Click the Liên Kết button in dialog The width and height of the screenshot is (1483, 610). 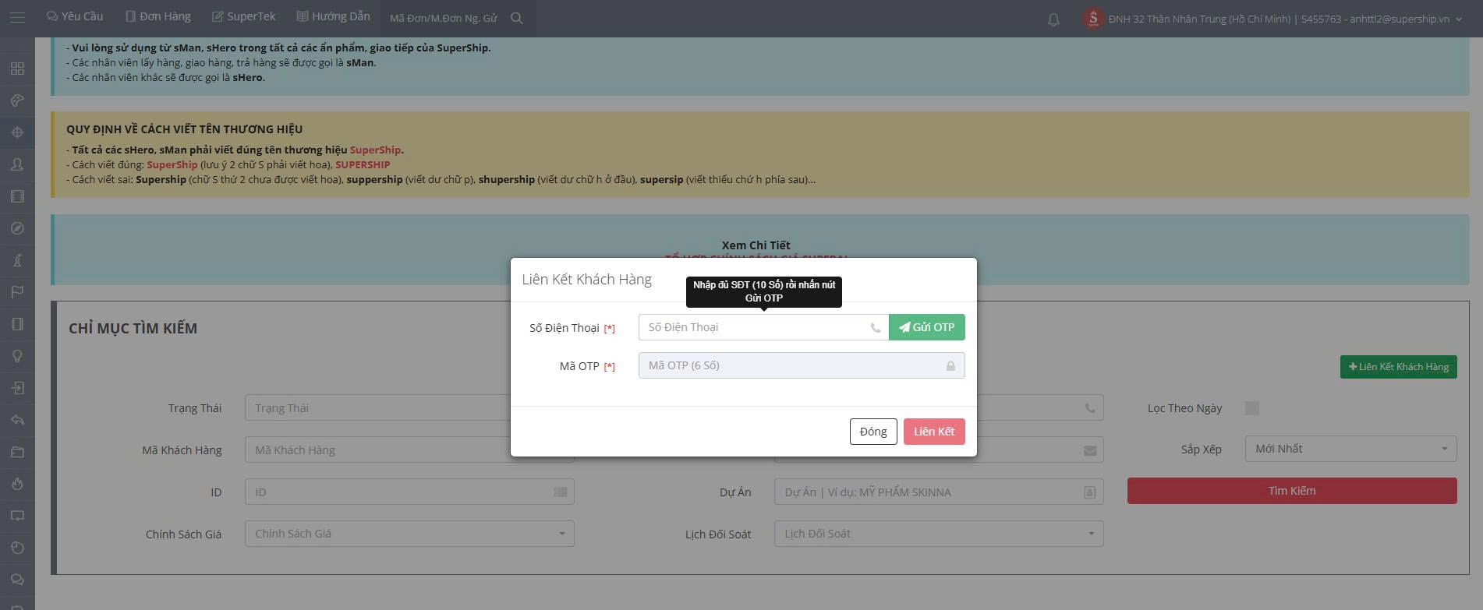click(934, 432)
